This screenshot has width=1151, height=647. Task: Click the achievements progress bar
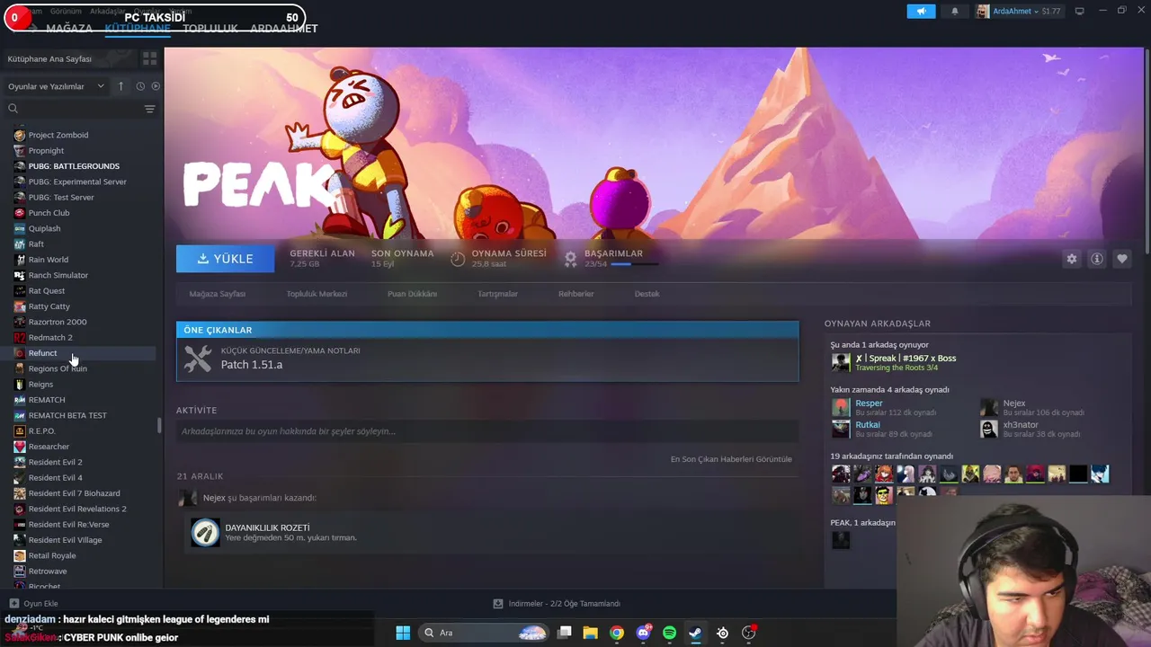[x=634, y=264]
